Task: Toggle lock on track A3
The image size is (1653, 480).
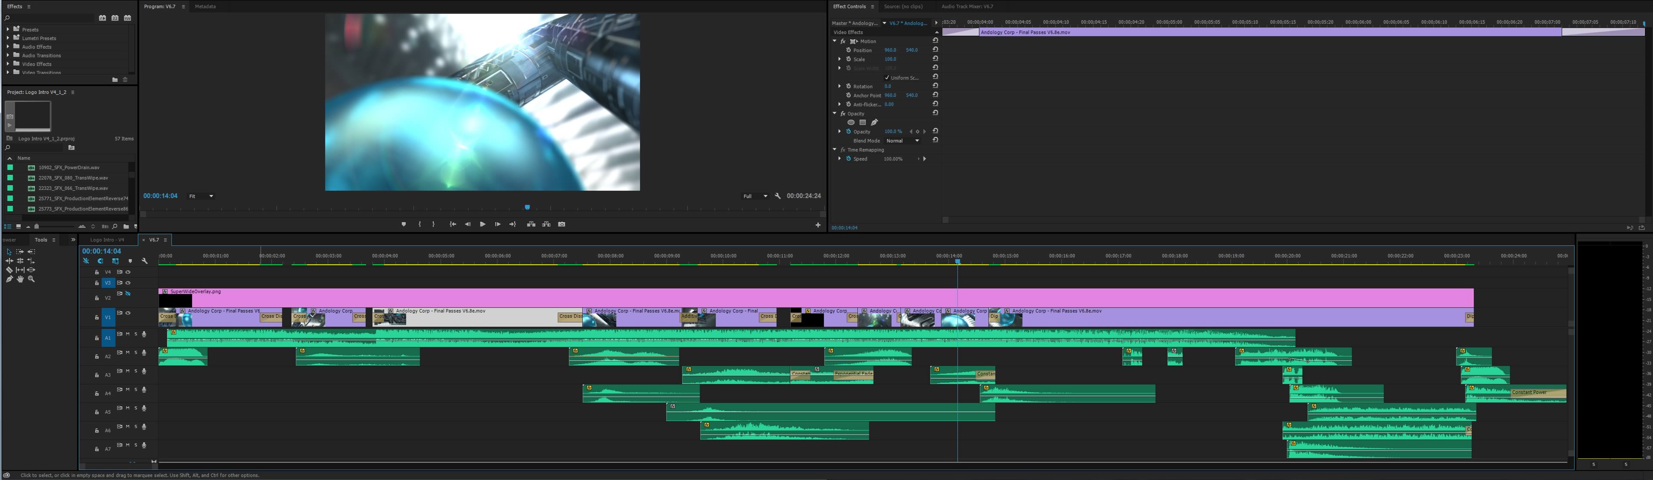Action: tap(97, 375)
